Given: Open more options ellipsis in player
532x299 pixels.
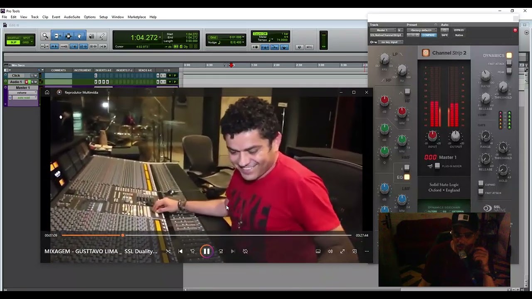Looking at the screenshot, I should (367, 251).
